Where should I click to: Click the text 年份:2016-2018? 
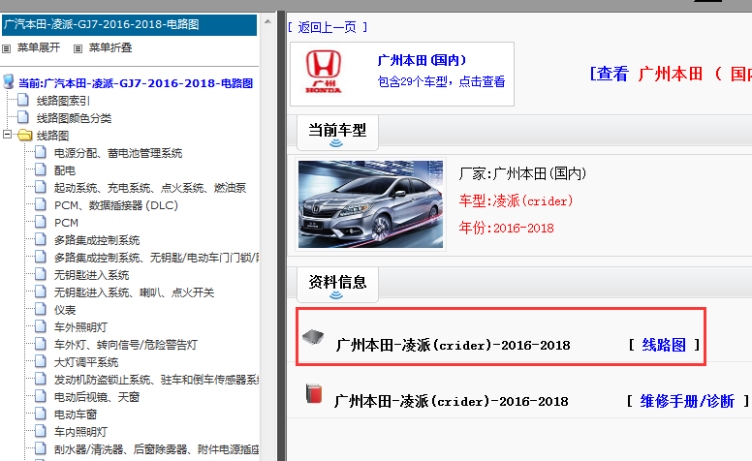point(507,228)
